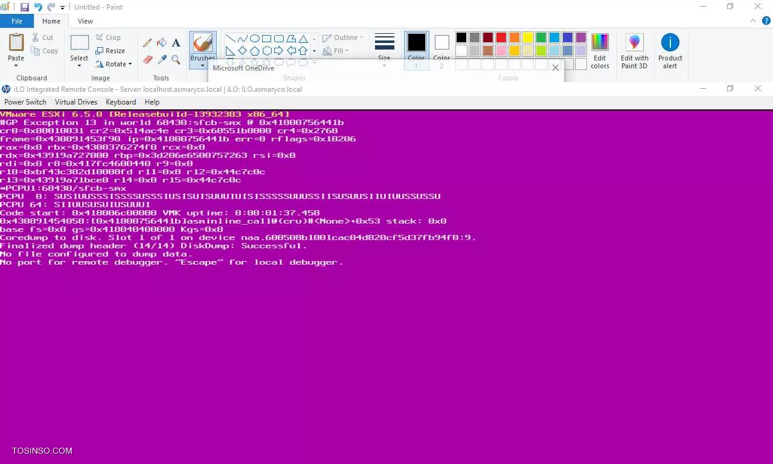Open the shape Outline dropdown
The height and width of the screenshot is (464, 773).
[x=342, y=37]
